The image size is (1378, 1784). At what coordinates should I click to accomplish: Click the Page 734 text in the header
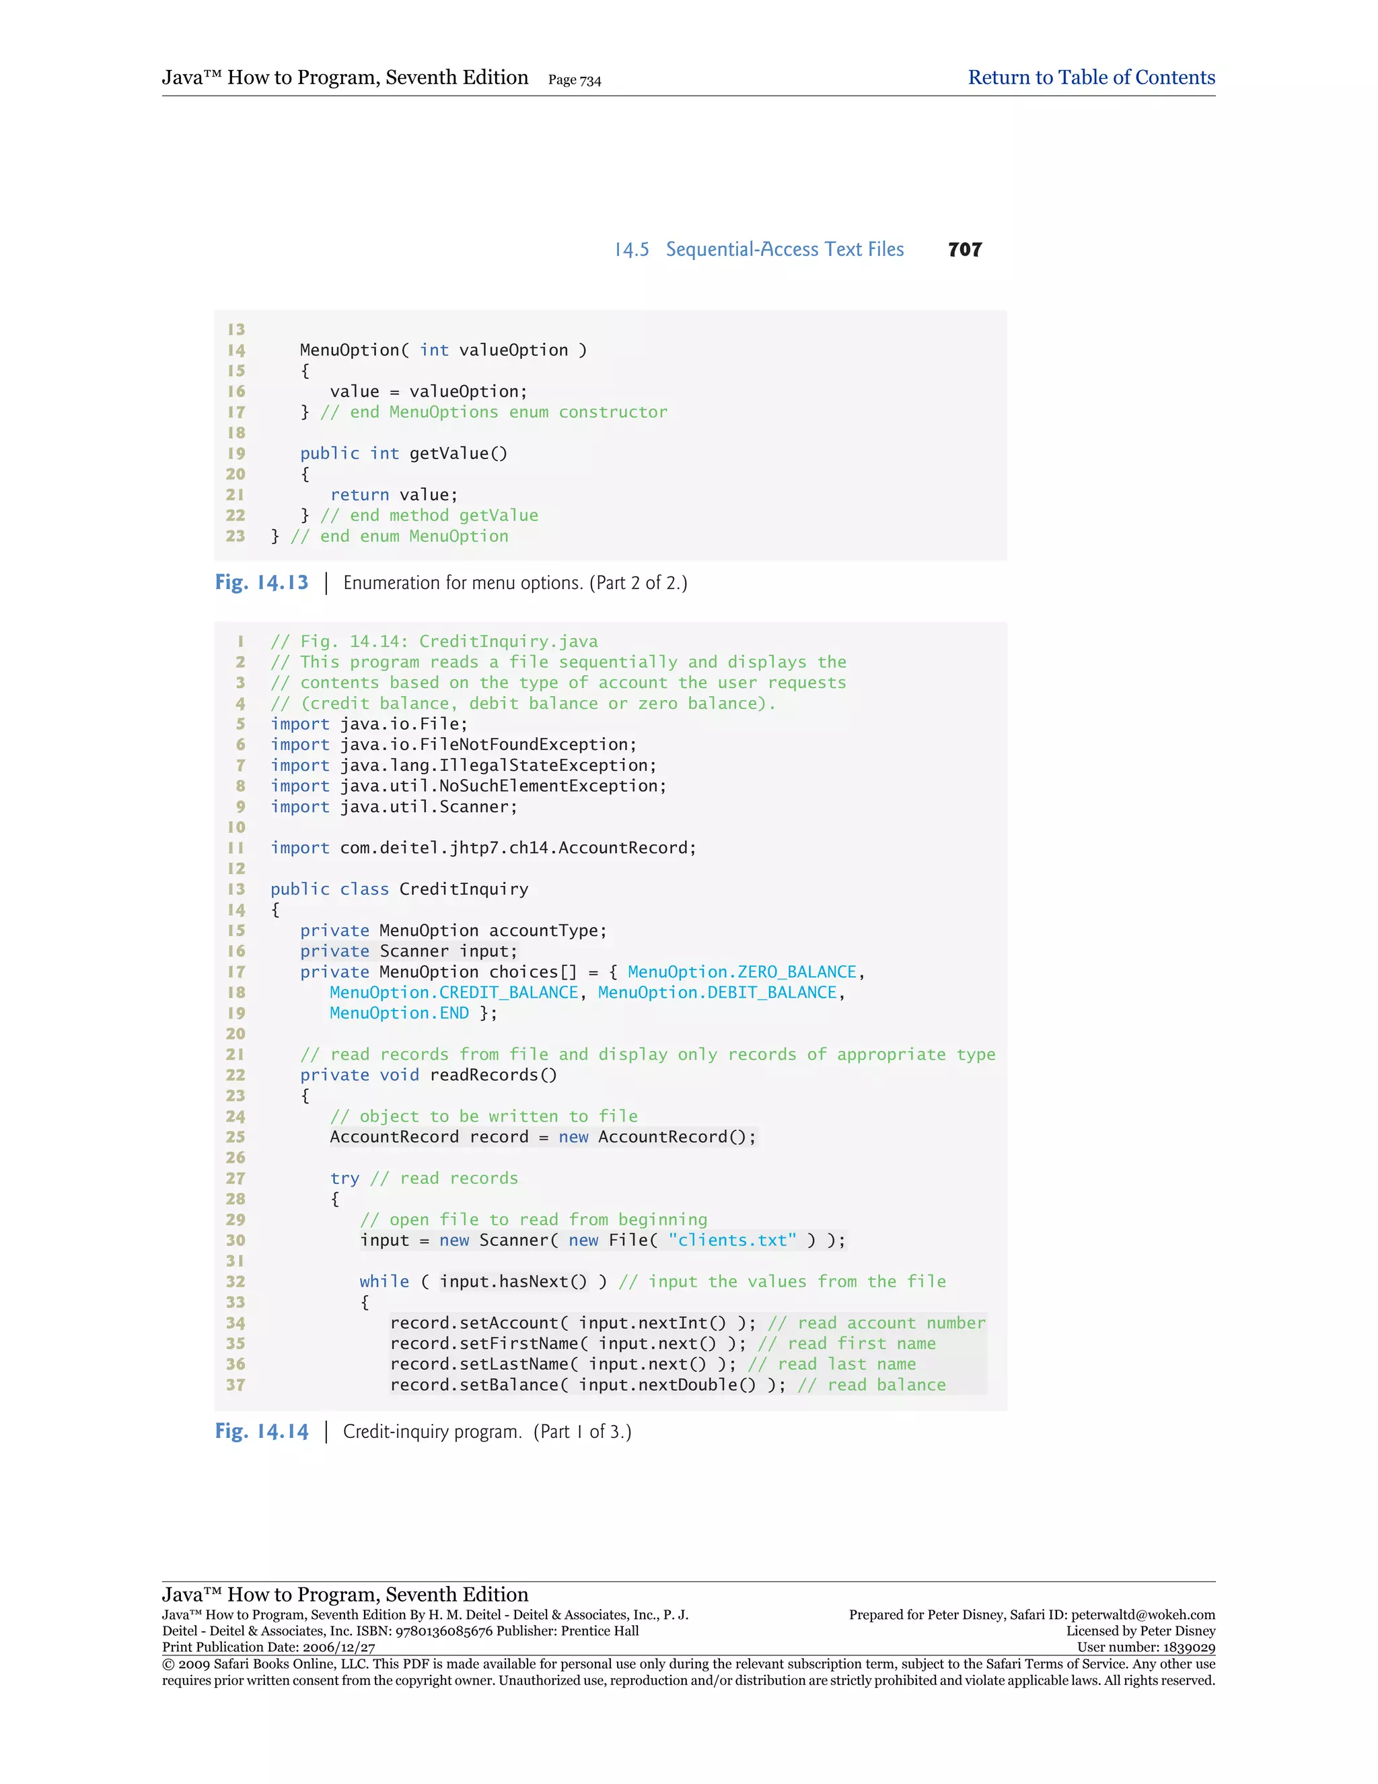pos(574,80)
